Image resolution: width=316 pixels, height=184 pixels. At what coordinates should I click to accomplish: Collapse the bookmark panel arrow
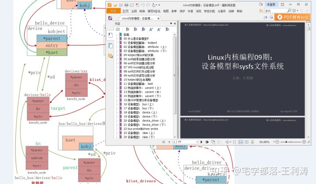pyautogui.click(x=175, y=24)
